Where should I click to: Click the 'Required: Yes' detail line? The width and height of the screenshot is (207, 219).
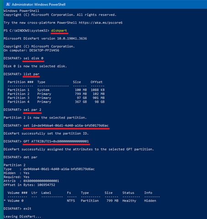tap(16, 177)
